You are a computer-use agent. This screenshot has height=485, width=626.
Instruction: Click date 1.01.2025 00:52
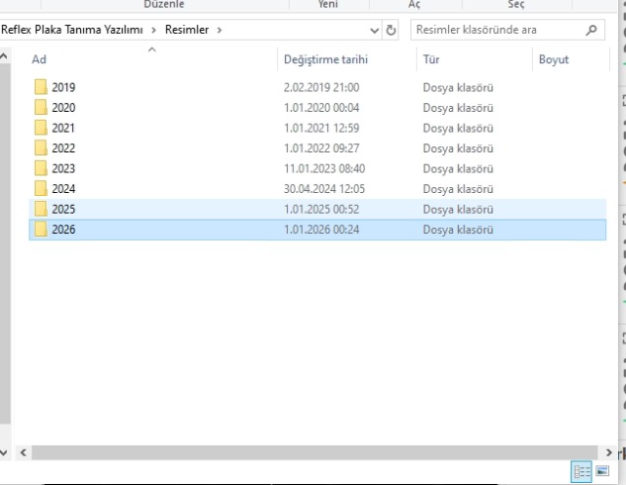(x=321, y=209)
